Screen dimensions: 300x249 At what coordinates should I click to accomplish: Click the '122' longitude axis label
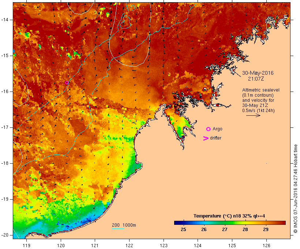coord(129,245)
